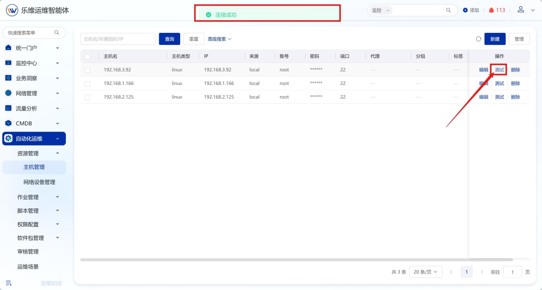Delete host 192.168.1.166
The width and height of the screenshot is (542, 290).
click(x=515, y=84)
